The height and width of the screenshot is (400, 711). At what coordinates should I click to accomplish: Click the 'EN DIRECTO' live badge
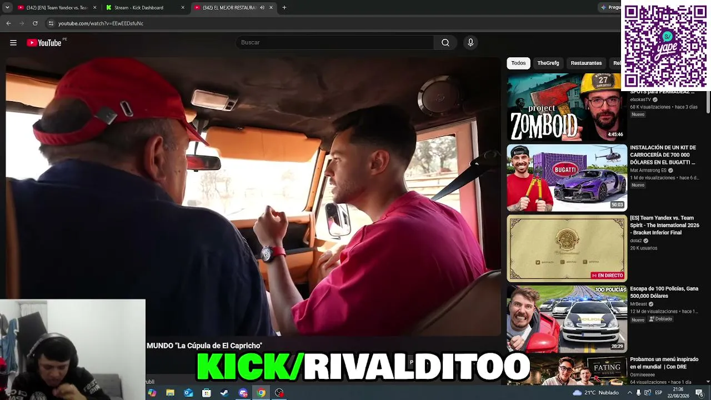coord(607,276)
